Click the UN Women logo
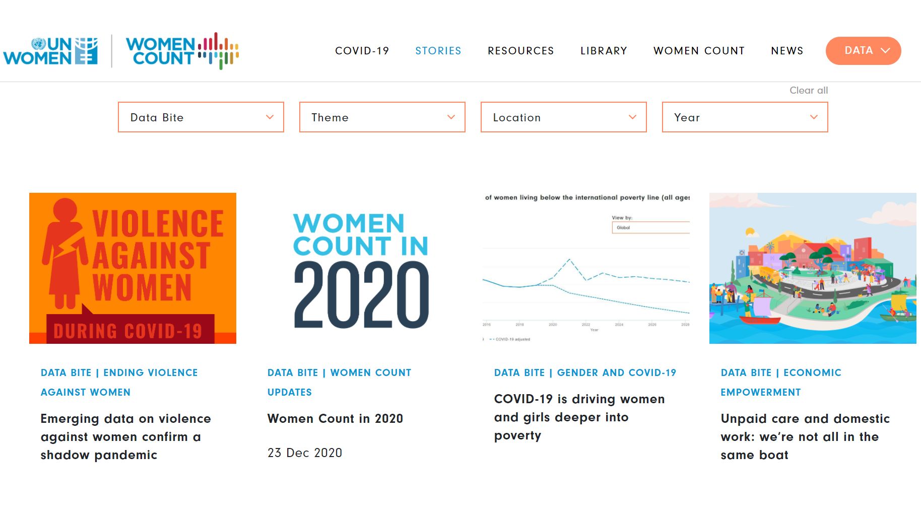Screen dimensions: 921x522 click(50, 51)
